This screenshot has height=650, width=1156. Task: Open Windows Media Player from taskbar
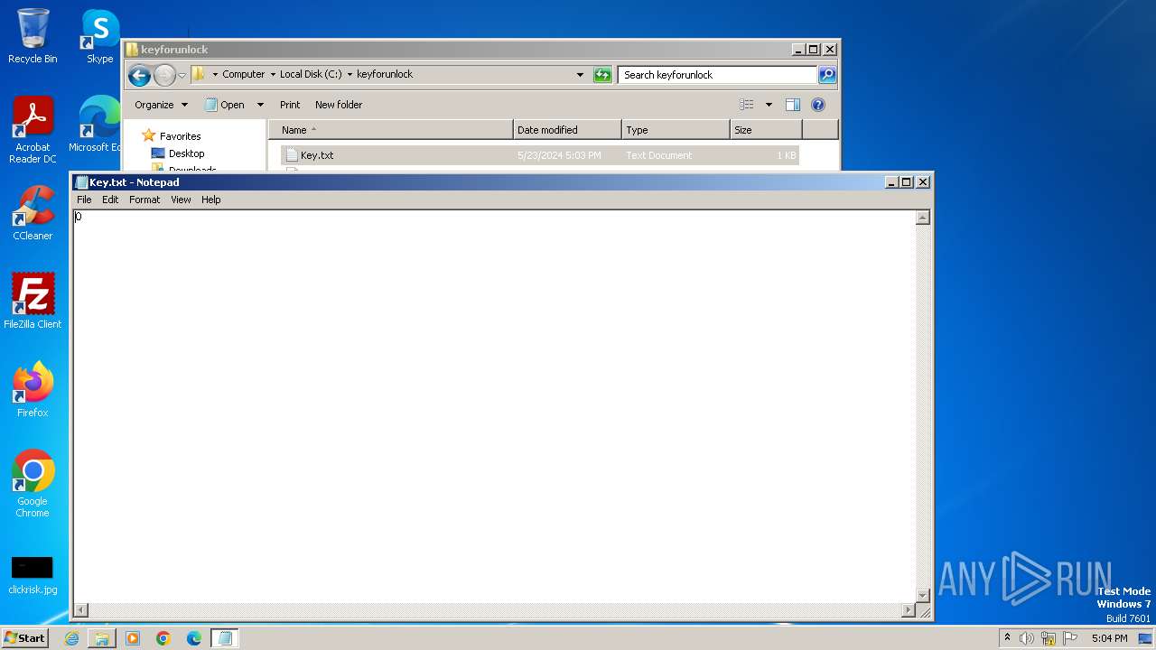[133, 638]
